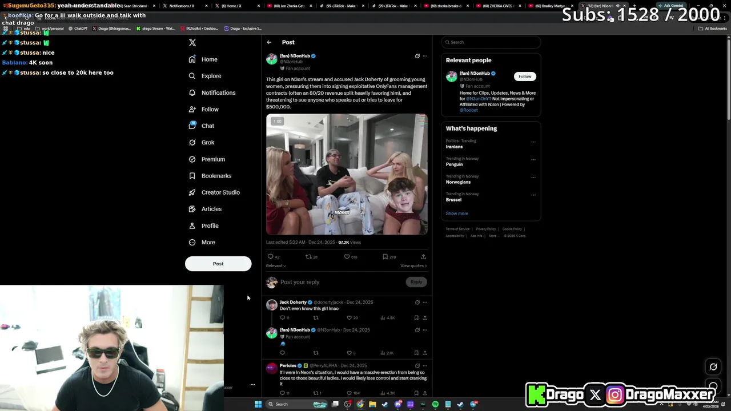Click the floating Grok button
The image size is (731, 411).
pyautogui.click(x=713, y=367)
